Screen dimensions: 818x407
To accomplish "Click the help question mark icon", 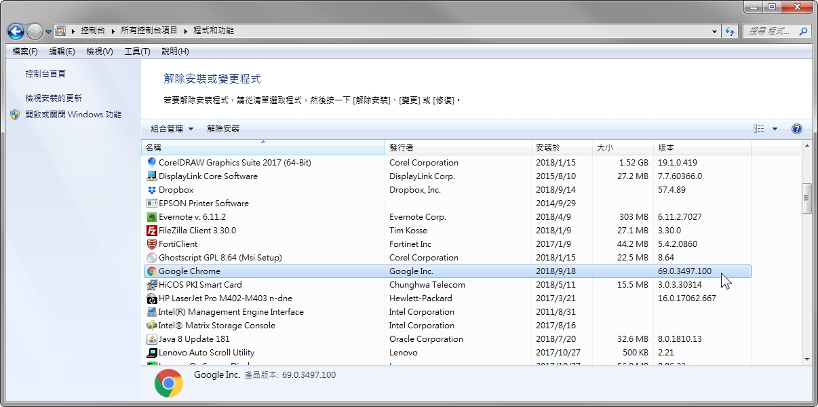I will [797, 129].
